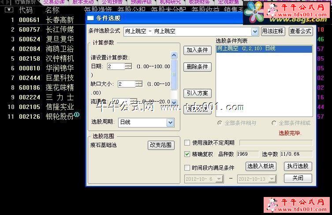Run 执行选股 stock screening
332x215 pixels.
(298, 167)
